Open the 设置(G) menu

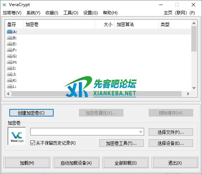point(90,13)
